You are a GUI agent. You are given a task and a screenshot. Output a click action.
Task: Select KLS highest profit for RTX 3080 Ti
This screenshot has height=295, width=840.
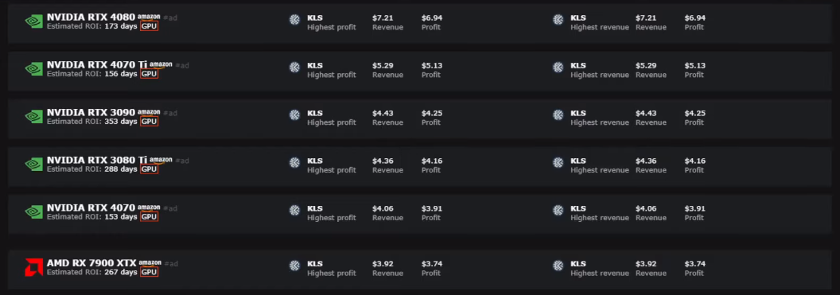[x=331, y=165]
